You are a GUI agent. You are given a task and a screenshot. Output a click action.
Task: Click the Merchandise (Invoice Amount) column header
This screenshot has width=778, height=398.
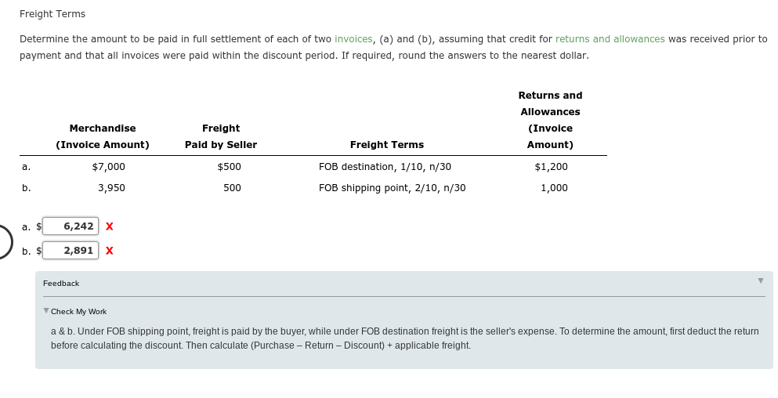102,136
